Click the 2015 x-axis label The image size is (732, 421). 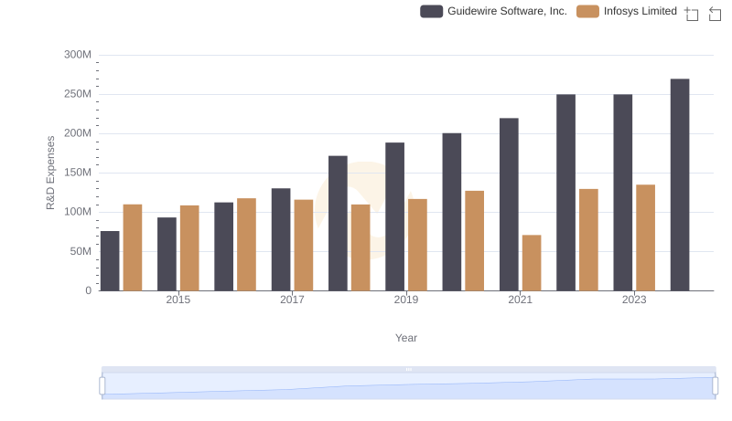click(178, 300)
